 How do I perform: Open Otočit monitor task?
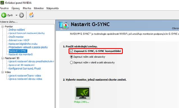pos(16,37)
